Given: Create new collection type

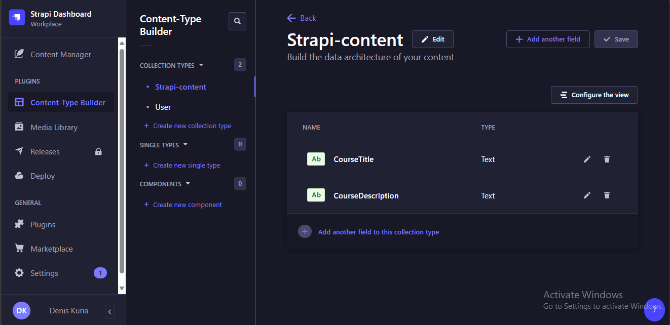Looking at the screenshot, I should [188, 126].
